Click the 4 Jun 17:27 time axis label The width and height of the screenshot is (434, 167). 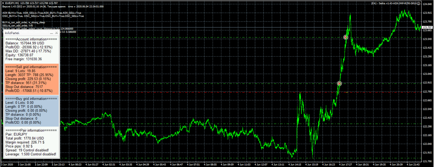346,165
